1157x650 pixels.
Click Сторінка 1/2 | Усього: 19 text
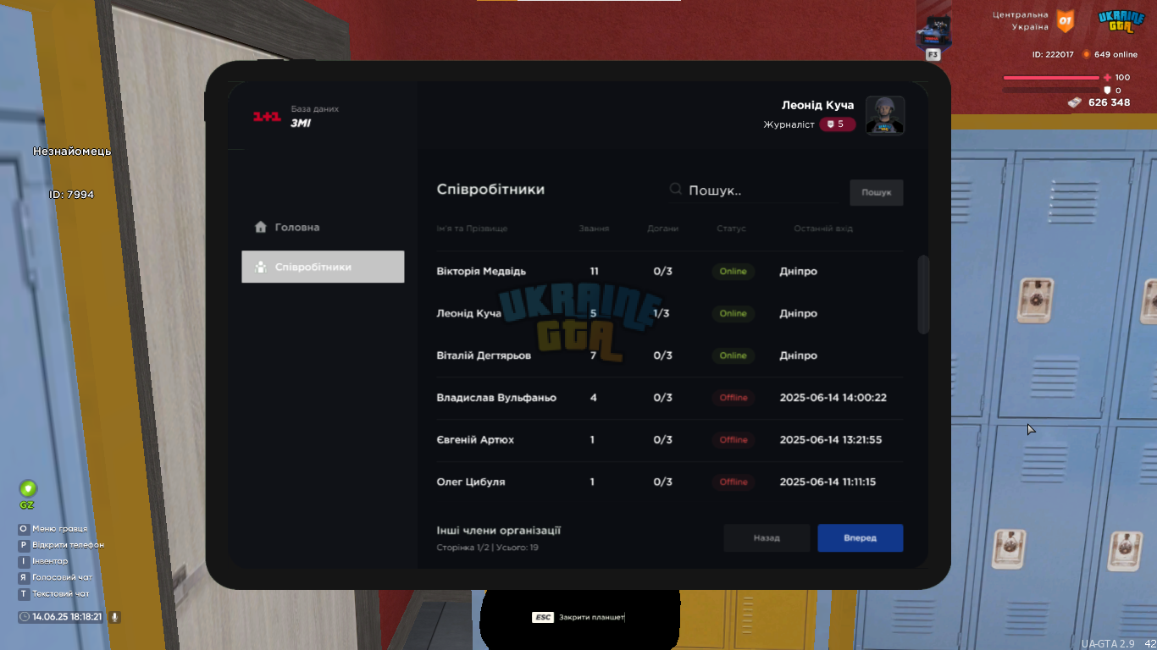(x=488, y=548)
